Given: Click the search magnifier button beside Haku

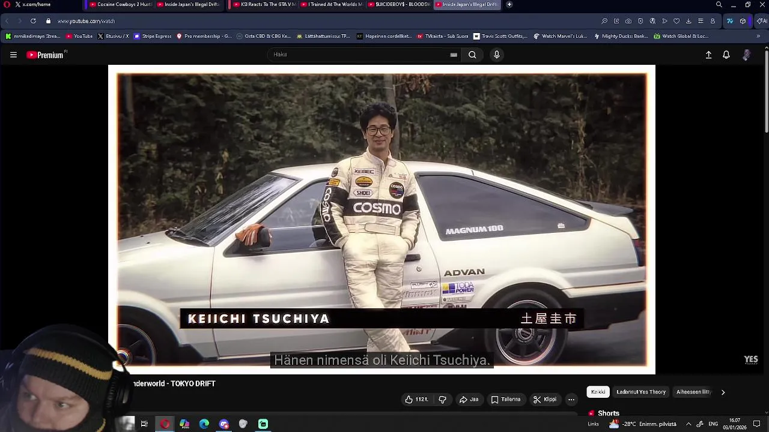Looking at the screenshot, I should pyautogui.click(x=472, y=55).
